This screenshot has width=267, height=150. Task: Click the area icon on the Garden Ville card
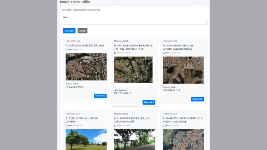click(164, 53)
